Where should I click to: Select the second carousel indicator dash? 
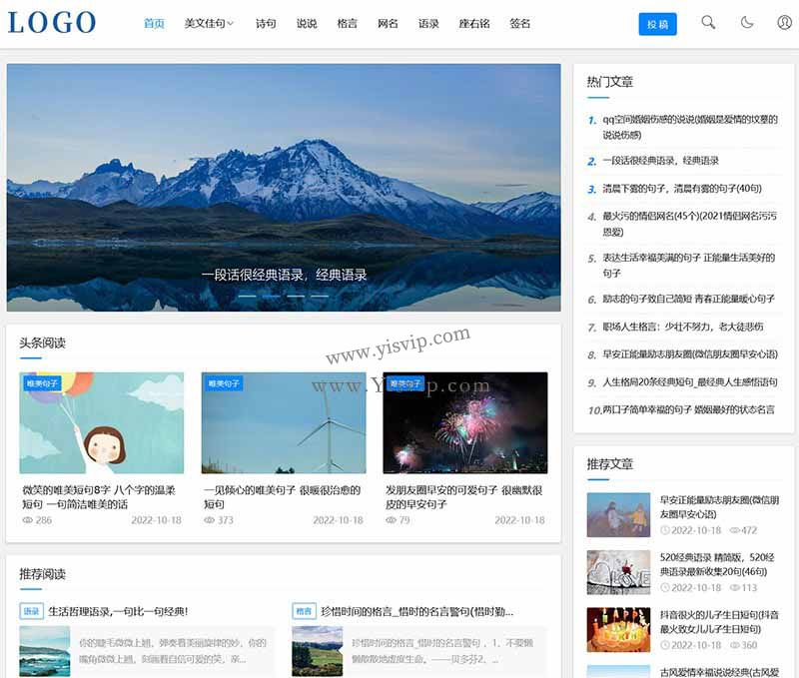point(270,297)
